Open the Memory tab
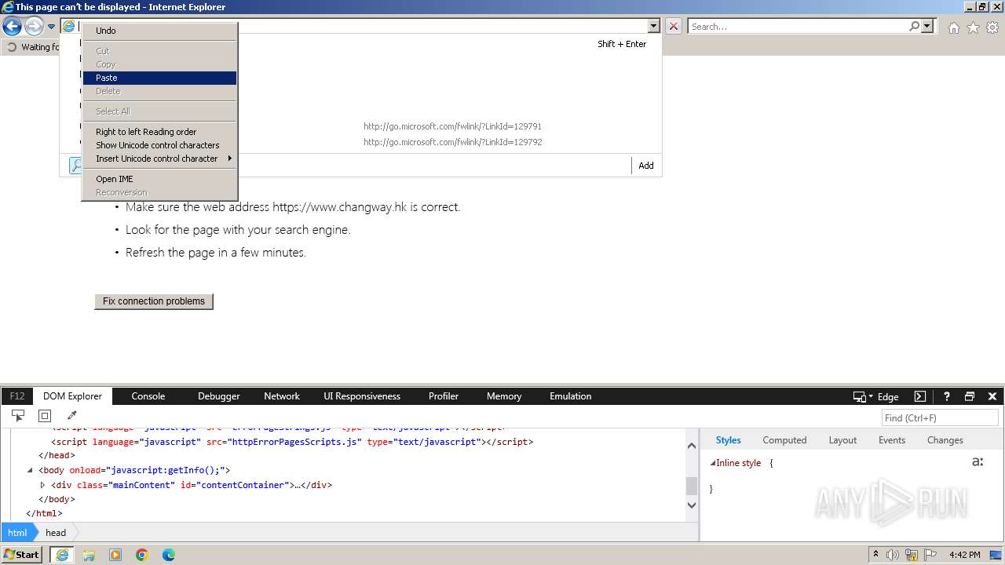The height and width of the screenshot is (565, 1005). point(504,396)
